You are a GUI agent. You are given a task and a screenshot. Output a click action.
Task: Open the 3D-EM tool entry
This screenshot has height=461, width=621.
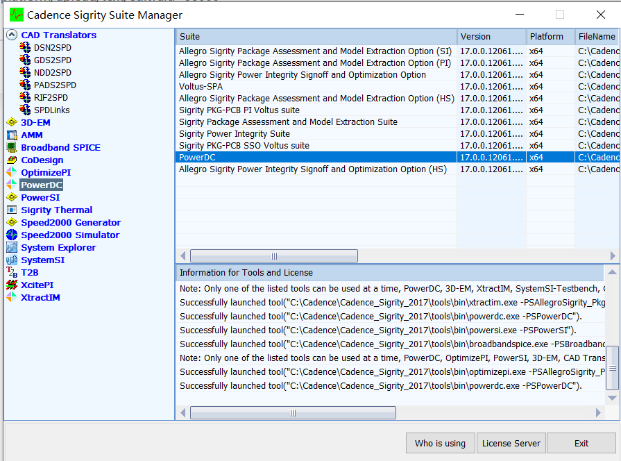[35, 122]
